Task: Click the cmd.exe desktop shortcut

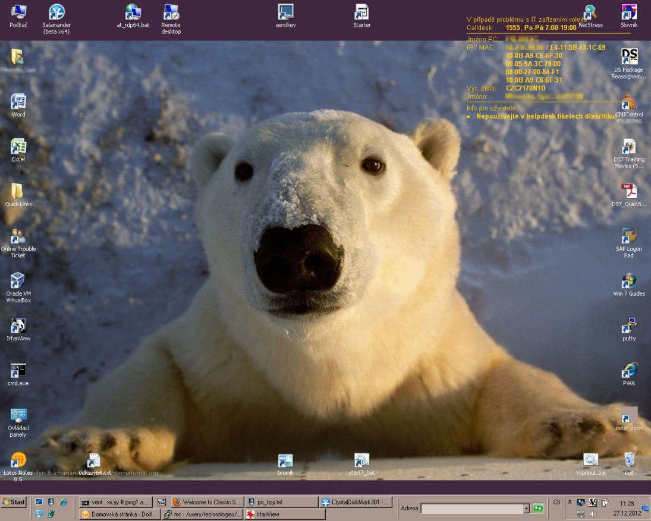Action: [x=18, y=371]
